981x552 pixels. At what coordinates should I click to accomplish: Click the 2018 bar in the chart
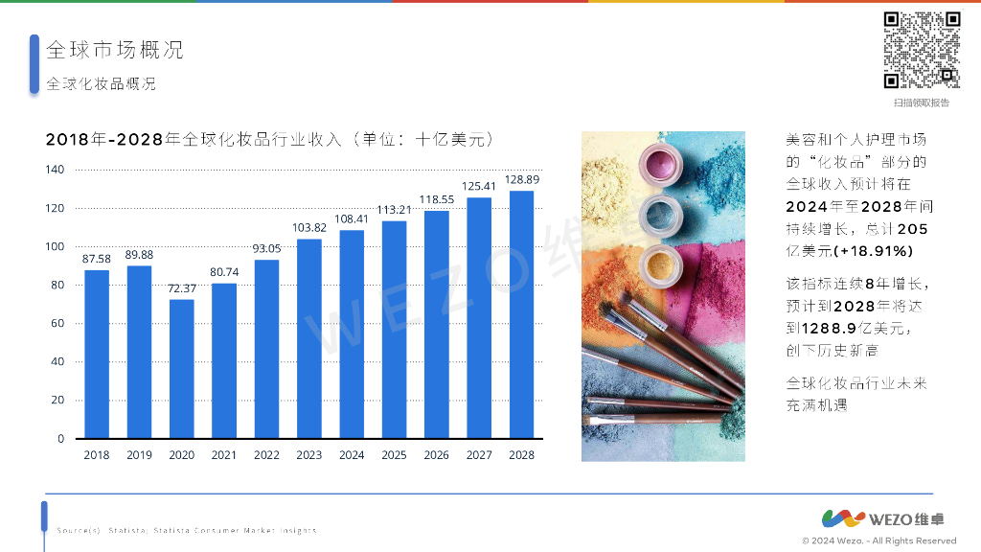point(97,355)
